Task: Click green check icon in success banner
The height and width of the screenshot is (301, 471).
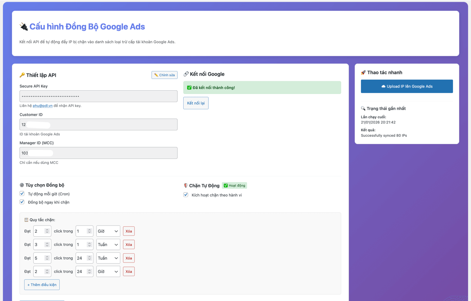Action: pyautogui.click(x=189, y=88)
